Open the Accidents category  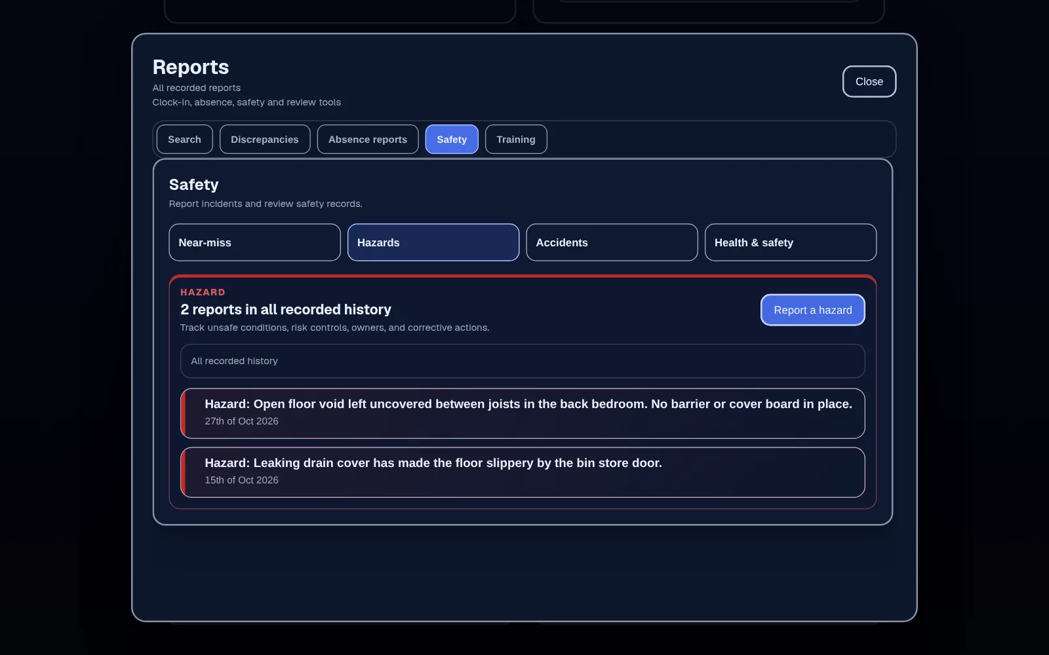point(612,242)
